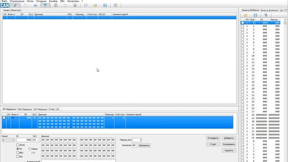Click the open folder icon in the main toolbar
This screenshot has height=162, width=288.
tap(95, 5)
